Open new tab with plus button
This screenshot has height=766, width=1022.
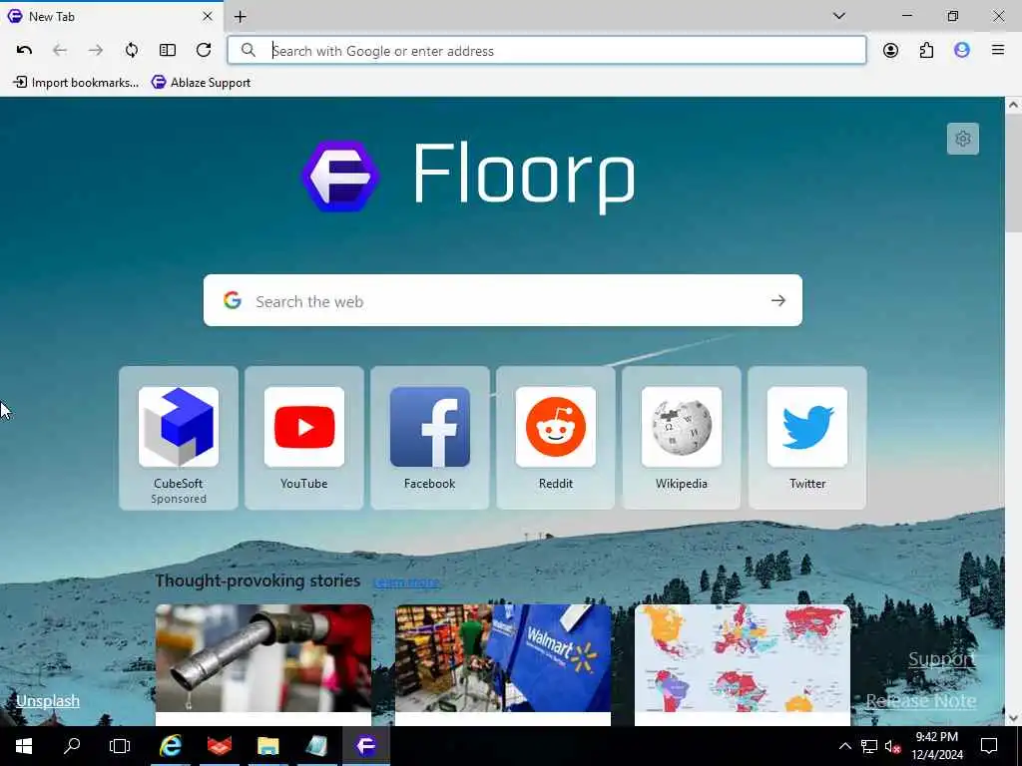240,17
